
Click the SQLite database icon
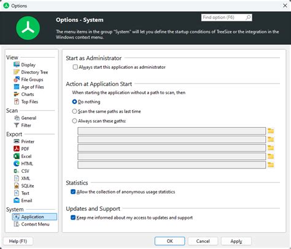[x=17, y=186]
